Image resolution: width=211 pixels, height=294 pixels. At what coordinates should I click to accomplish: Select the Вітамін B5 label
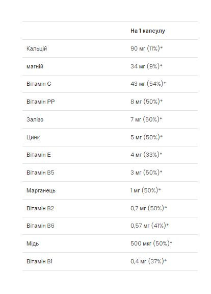click(40, 173)
